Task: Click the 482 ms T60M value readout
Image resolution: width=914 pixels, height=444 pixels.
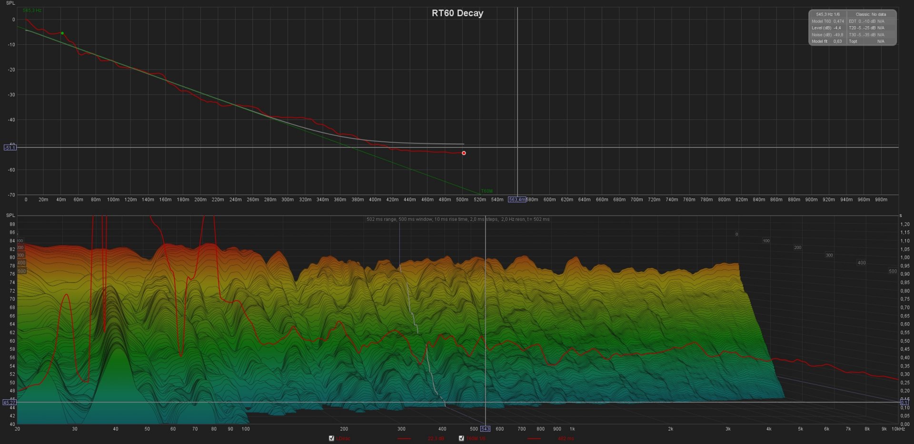Action: click(566, 438)
